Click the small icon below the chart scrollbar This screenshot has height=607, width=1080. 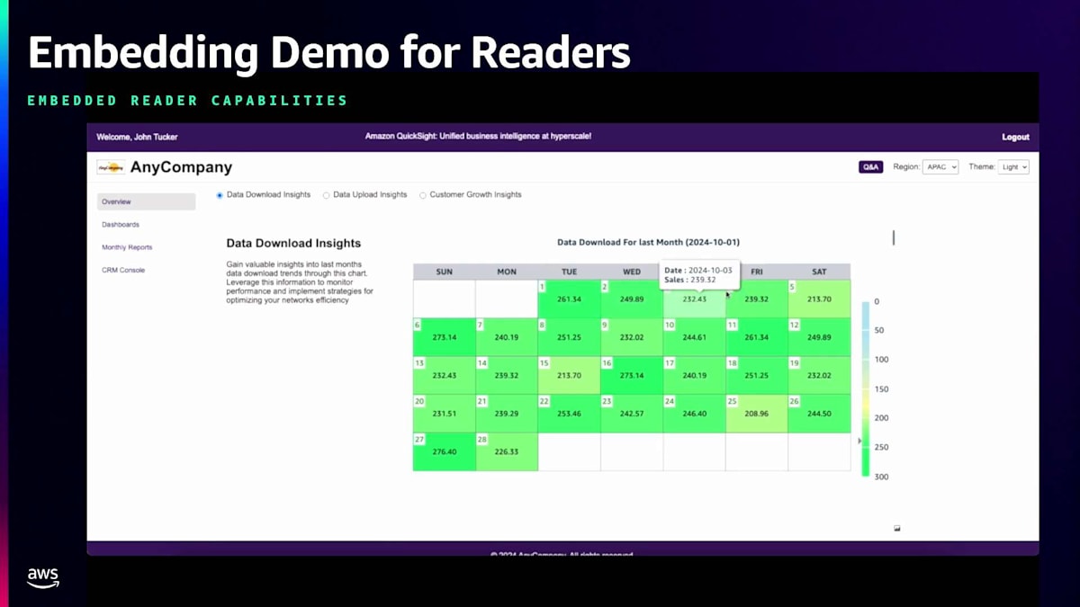(x=897, y=529)
